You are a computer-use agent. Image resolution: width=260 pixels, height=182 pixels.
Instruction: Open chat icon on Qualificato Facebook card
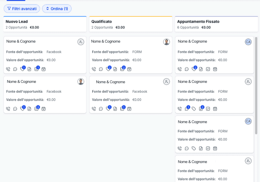[x=101, y=109]
